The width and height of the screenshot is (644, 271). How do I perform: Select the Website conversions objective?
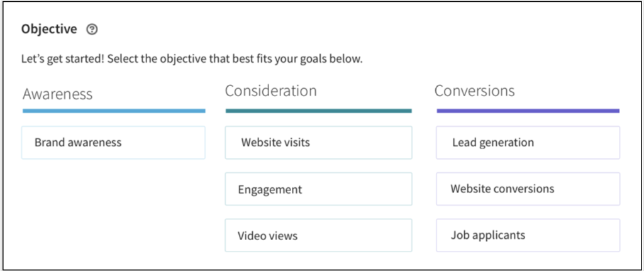click(x=528, y=189)
